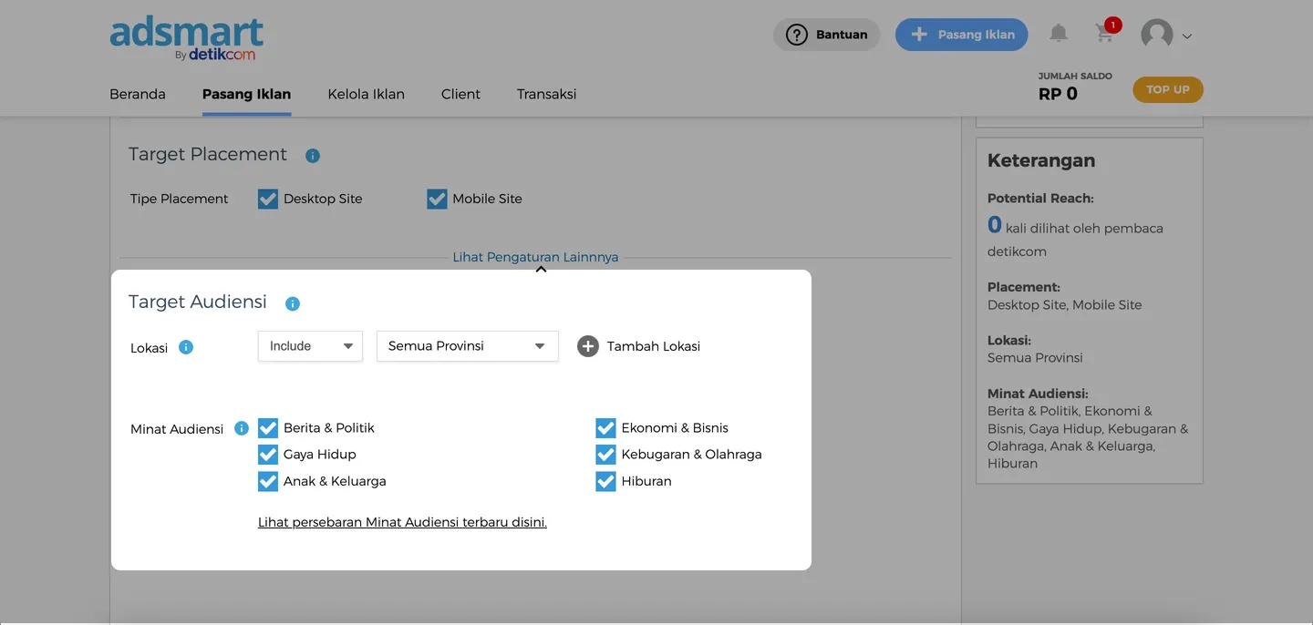Uncheck the Mobile Site checkbox
This screenshot has width=1313, height=625.
point(437,199)
